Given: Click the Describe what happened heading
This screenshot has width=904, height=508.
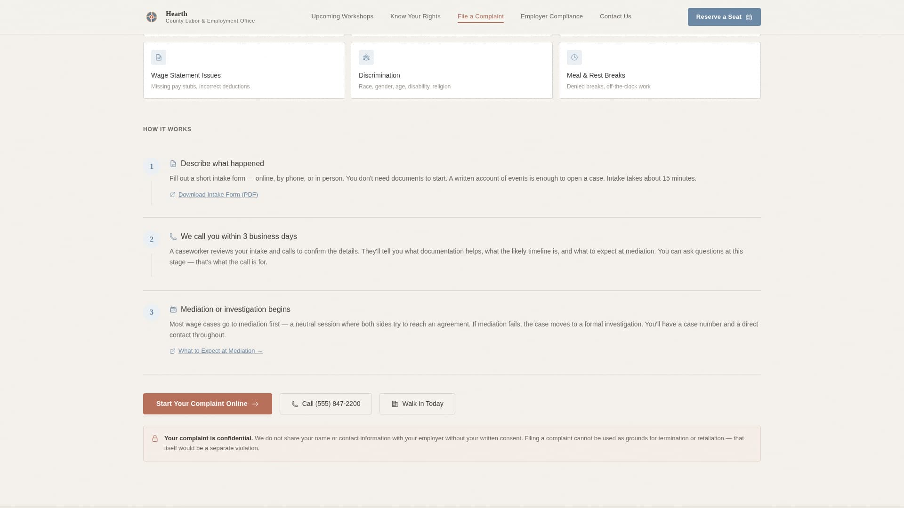Looking at the screenshot, I should (222, 164).
